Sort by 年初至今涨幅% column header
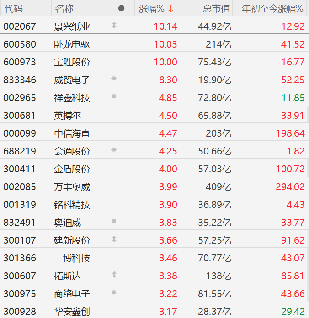The image size is (309, 318). click(272, 9)
